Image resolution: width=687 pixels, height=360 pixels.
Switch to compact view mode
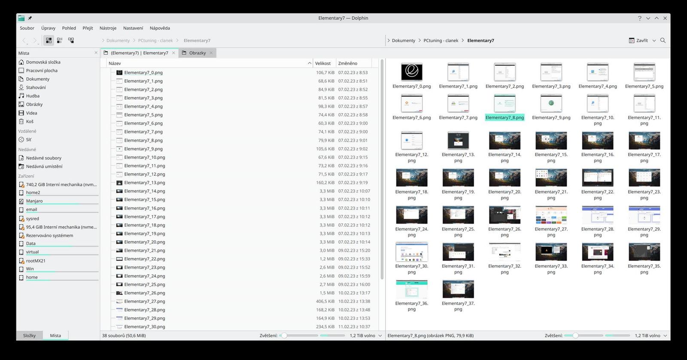60,40
